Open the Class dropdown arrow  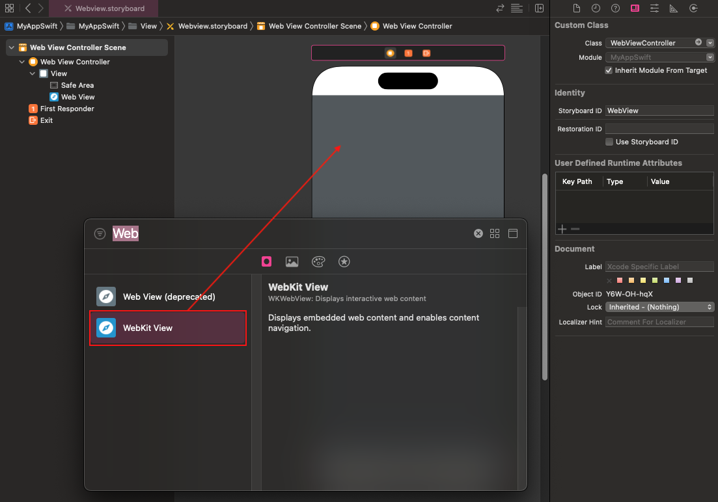[710, 42]
